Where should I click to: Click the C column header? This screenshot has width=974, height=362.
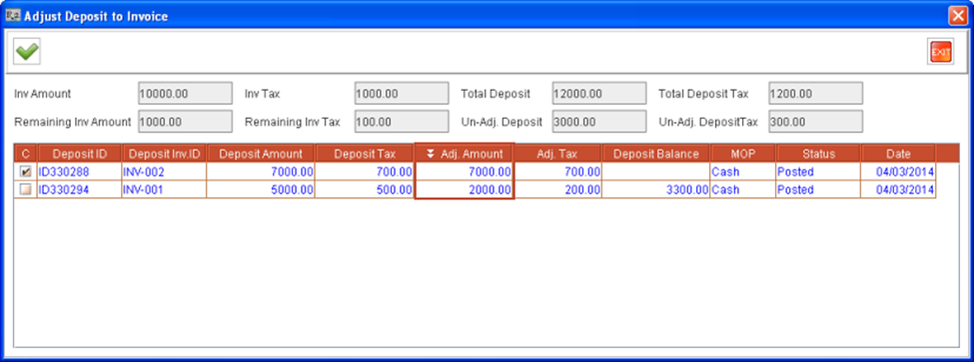(25, 154)
